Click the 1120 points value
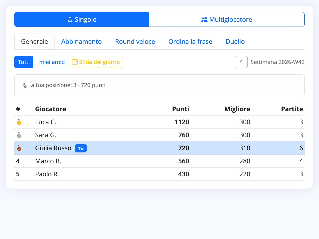The image size is (319, 239). pos(182,122)
